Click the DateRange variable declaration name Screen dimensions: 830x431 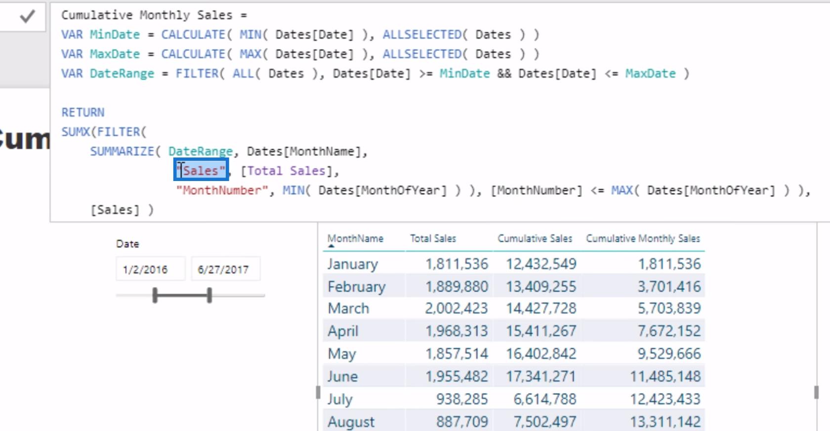(122, 73)
